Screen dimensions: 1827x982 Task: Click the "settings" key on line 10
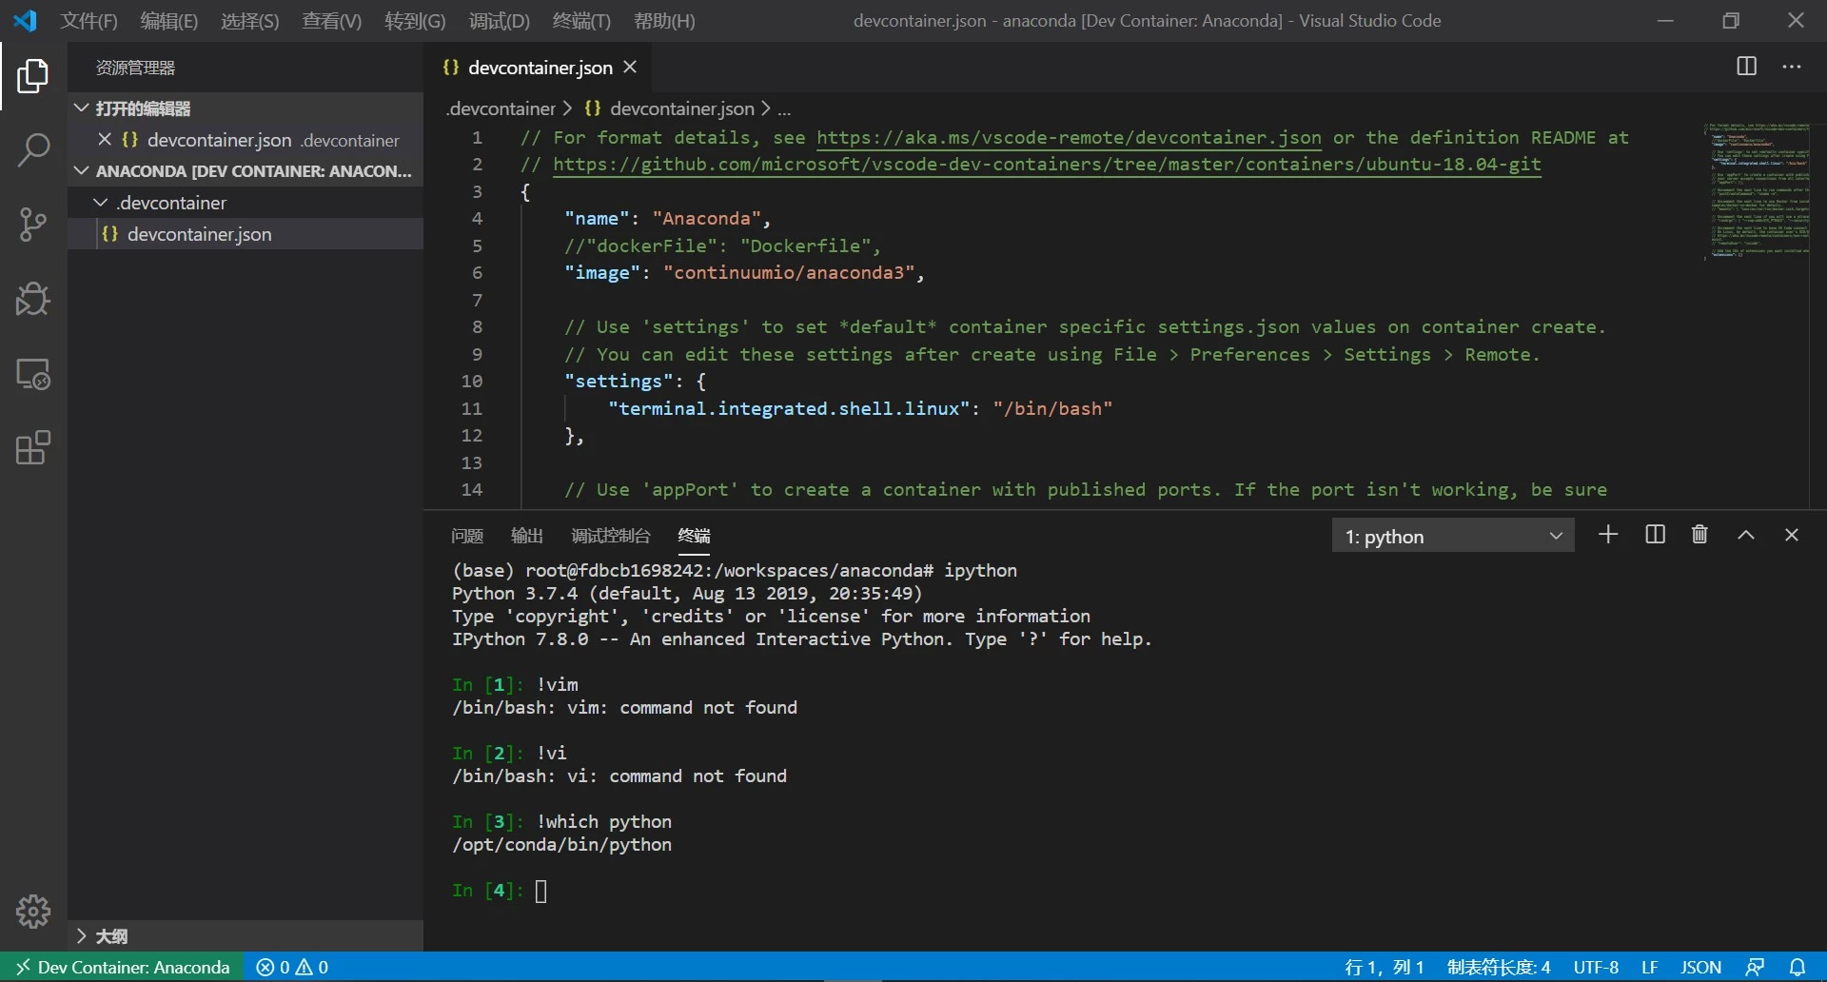[x=618, y=382]
